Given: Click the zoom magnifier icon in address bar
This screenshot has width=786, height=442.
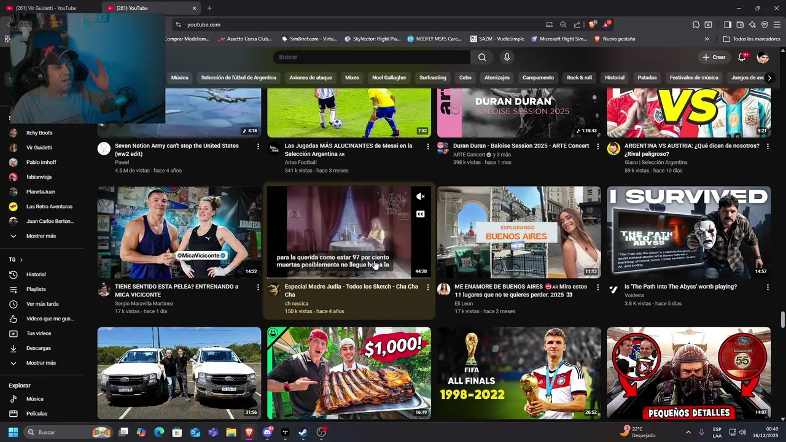Looking at the screenshot, I should pyautogui.click(x=563, y=25).
